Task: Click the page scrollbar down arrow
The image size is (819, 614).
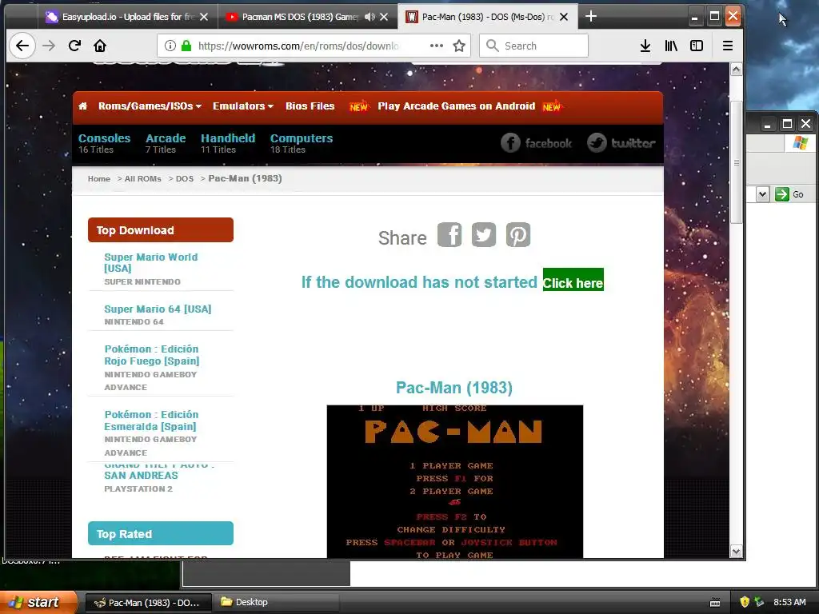Action: click(x=737, y=552)
